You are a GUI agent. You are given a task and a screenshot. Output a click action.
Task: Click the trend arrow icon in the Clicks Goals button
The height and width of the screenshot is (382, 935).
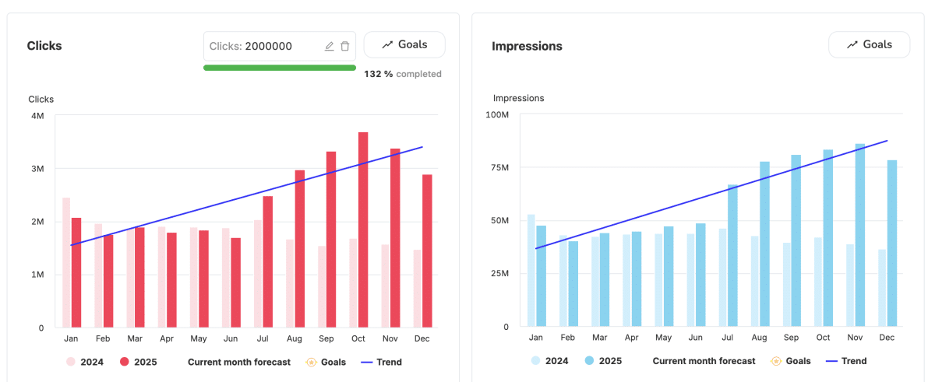pyautogui.click(x=387, y=45)
